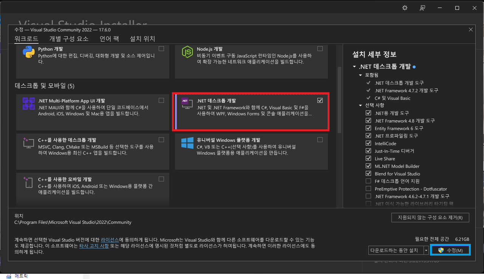Click the 설치 세부 정보 heading

(x=374, y=54)
